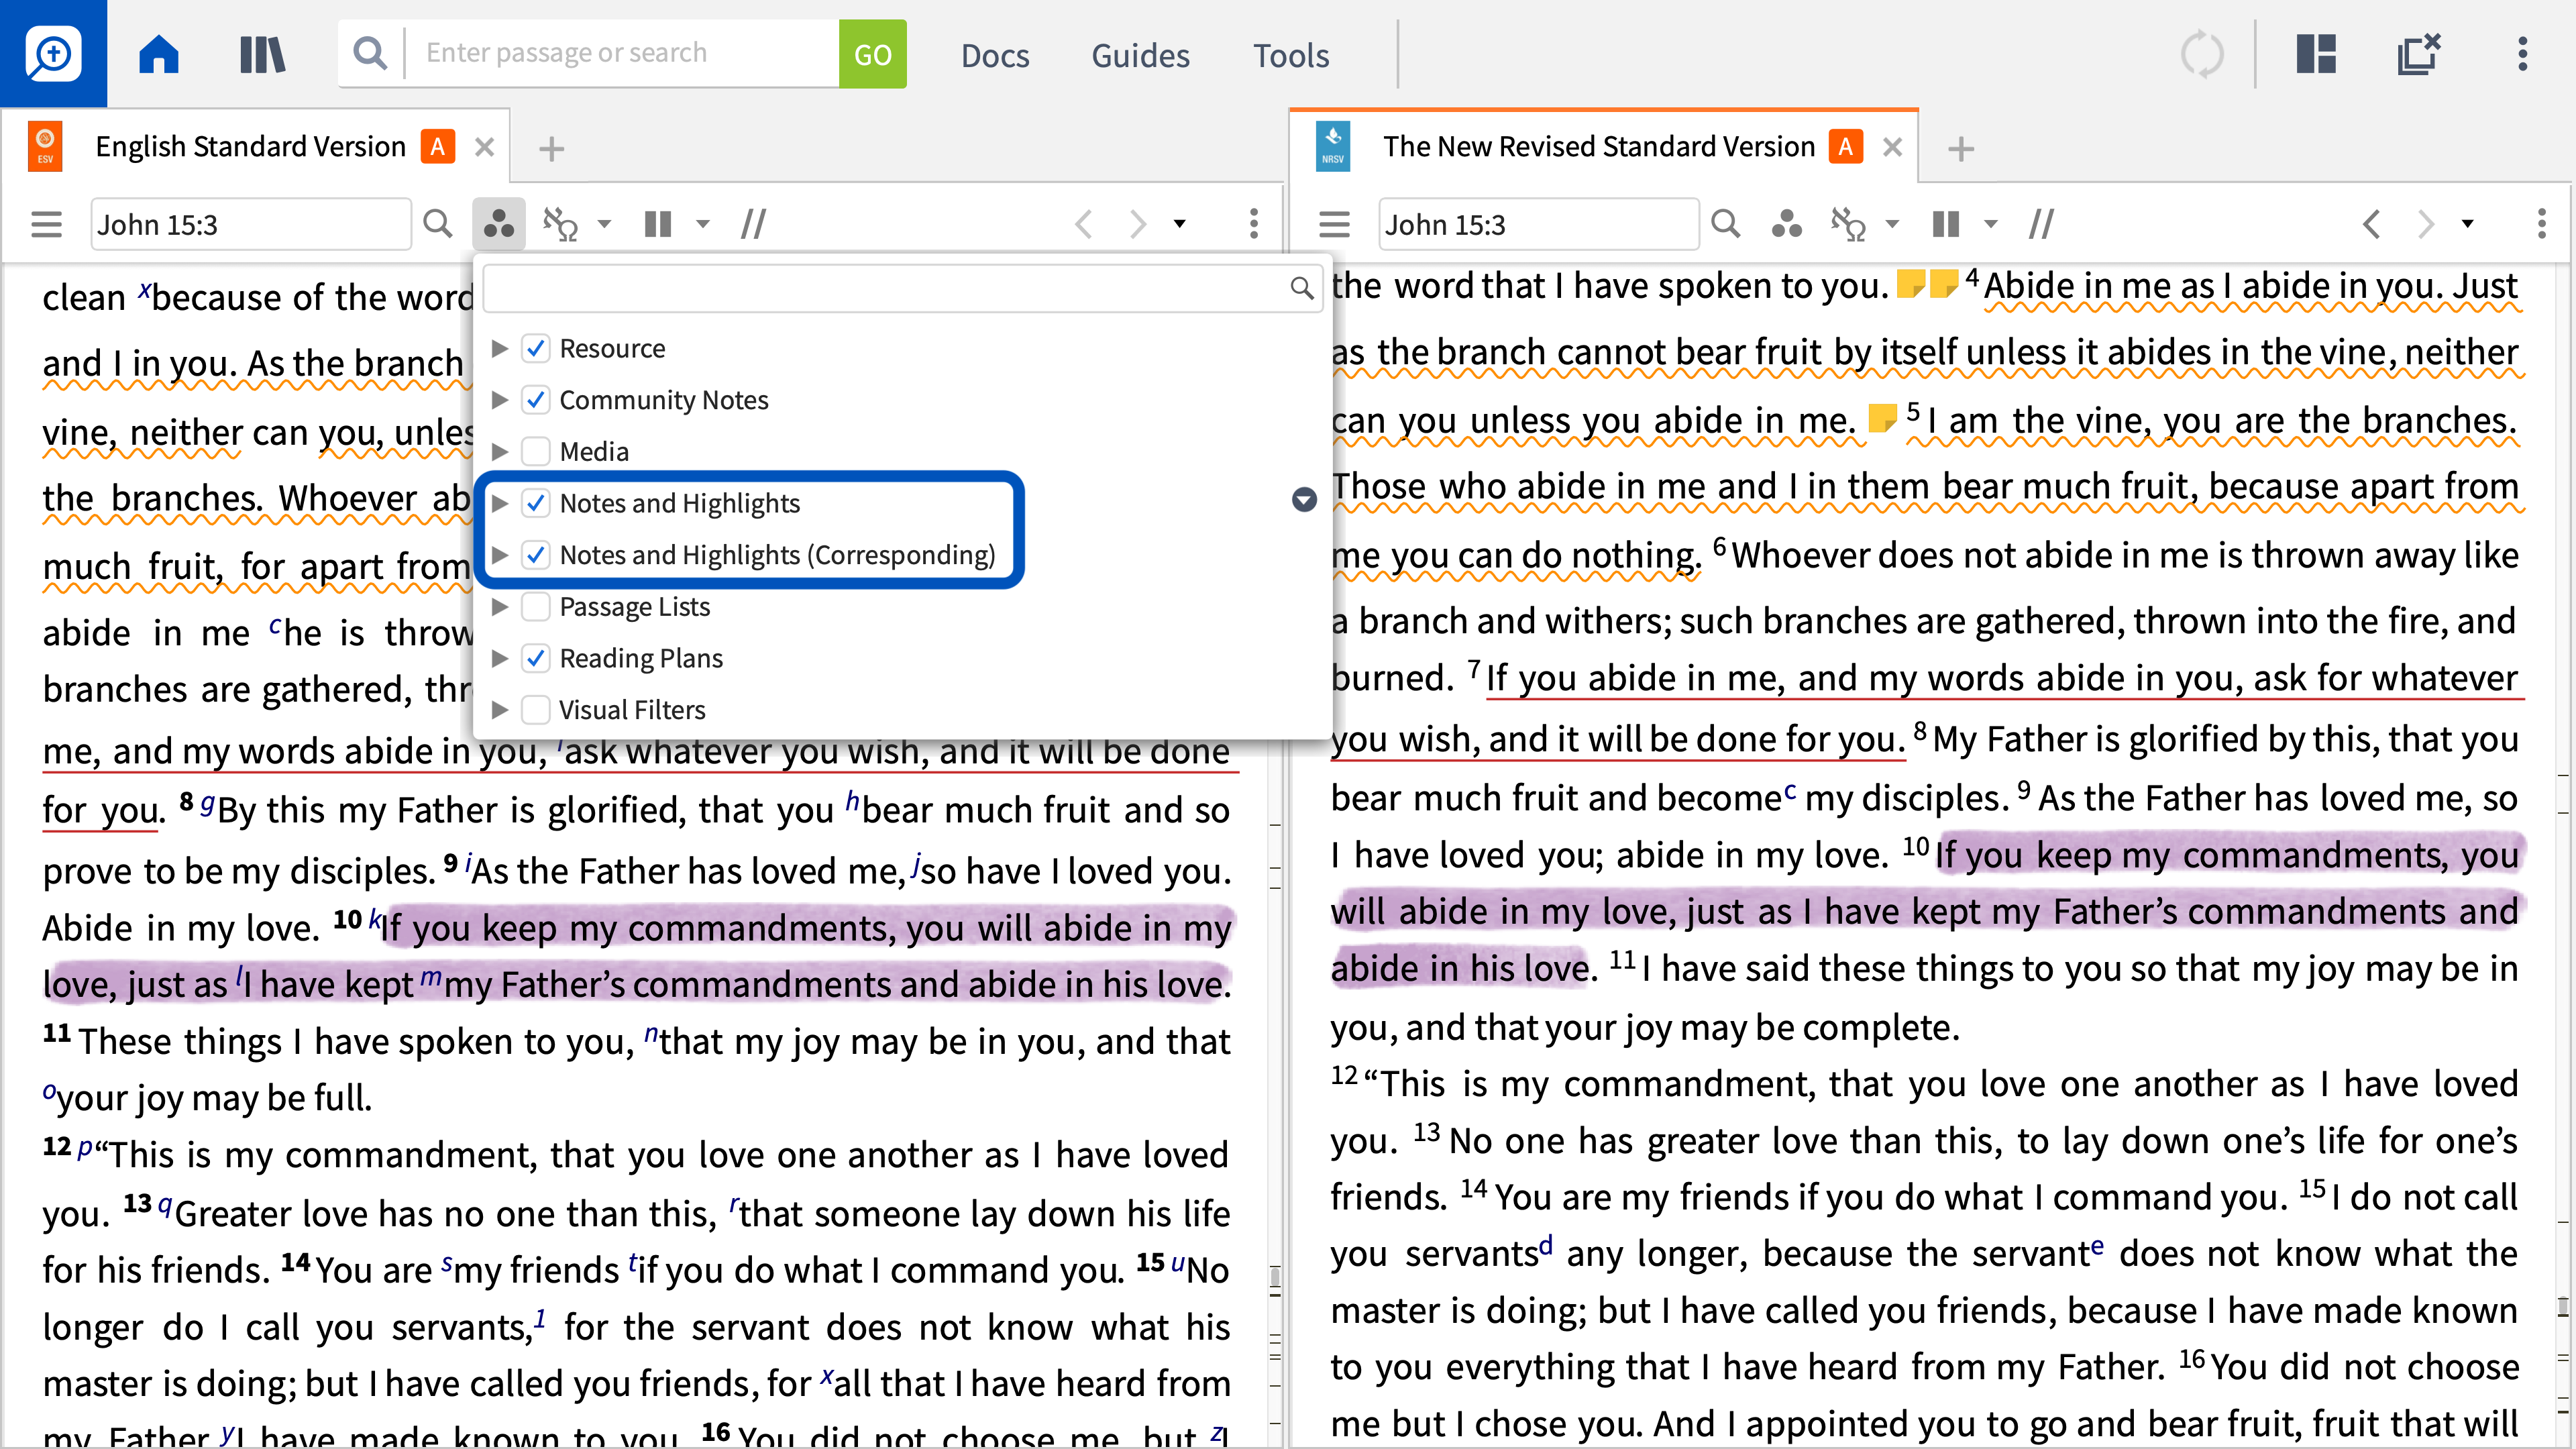The image size is (2576, 1449).
Task: Click parallel resources slashes in ESV panel
Action: pos(753,224)
